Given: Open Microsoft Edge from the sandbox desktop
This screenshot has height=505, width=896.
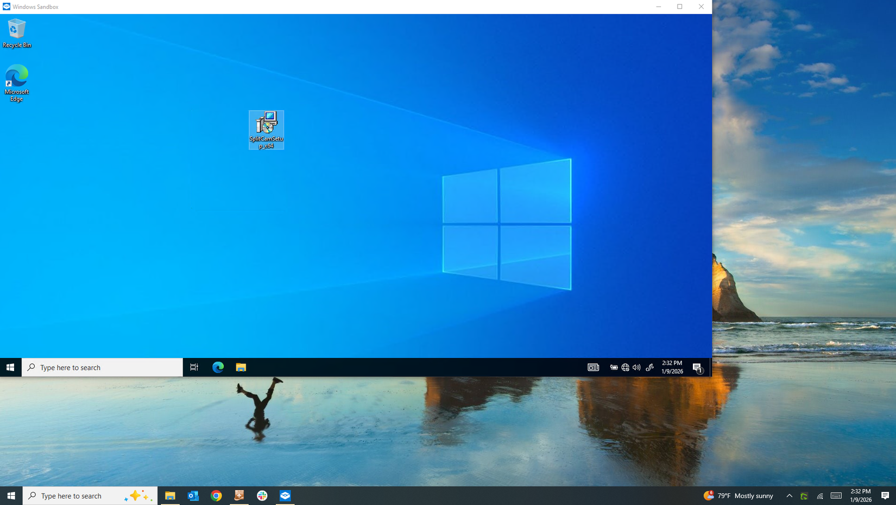Looking at the screenshot, I should click(17, 76).
